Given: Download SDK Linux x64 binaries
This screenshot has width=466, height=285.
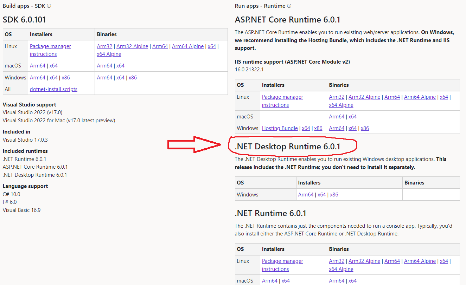Looking at the screenshot, I should click(x=212, y=46).
